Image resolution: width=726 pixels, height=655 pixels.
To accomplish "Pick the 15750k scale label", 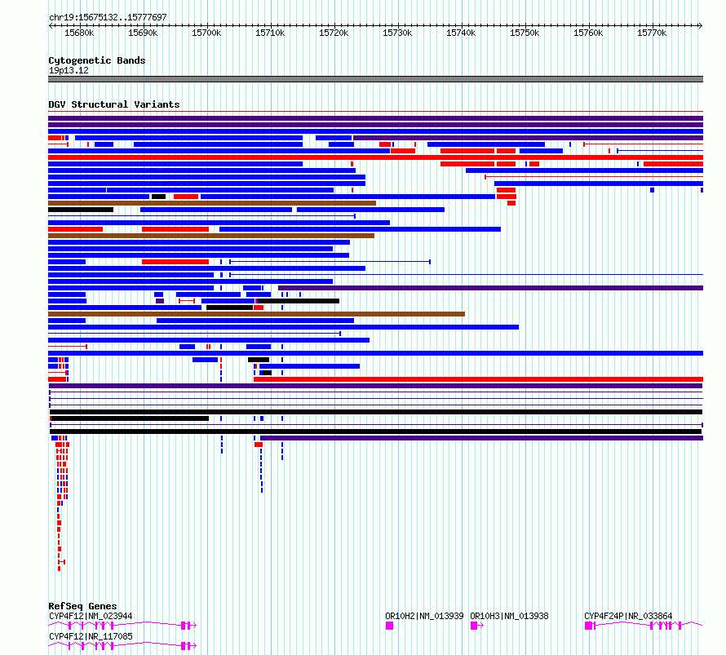I will (x=525, y=33).
